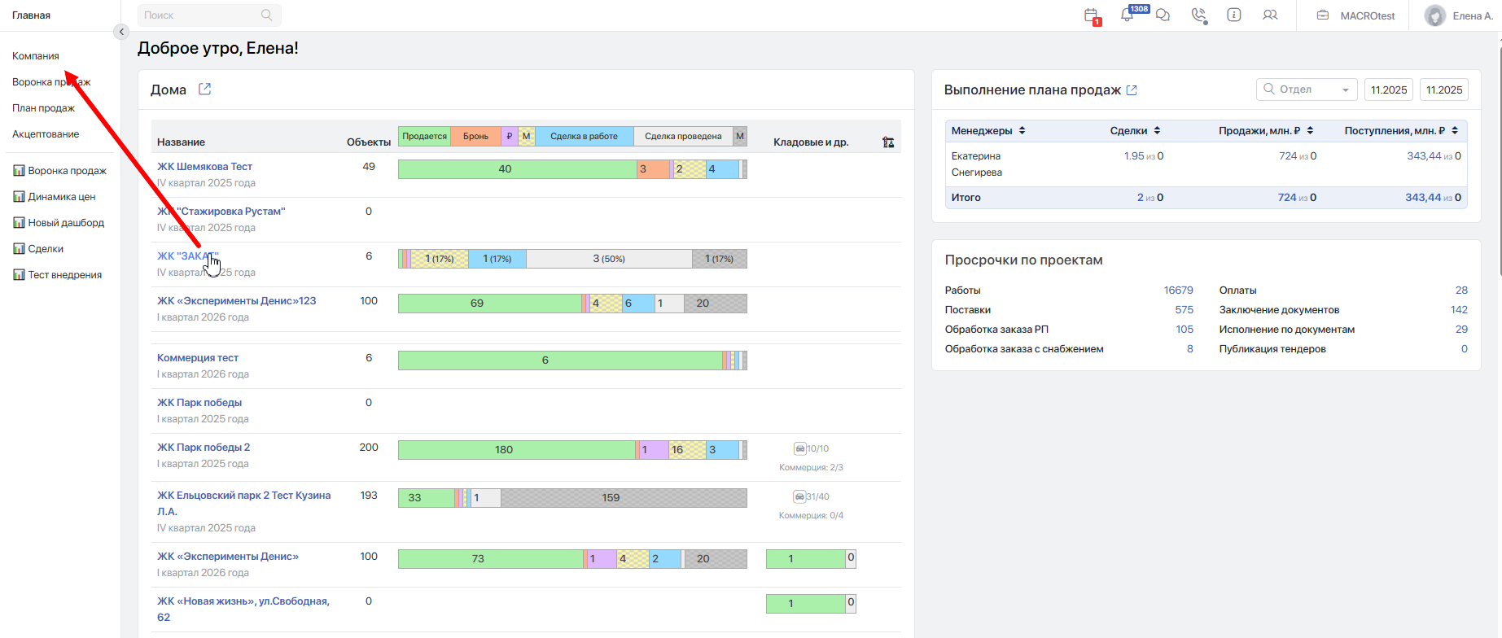Open the calendar icon with red badge
The image size is (1502, 638).
(x=1092, y=15)
